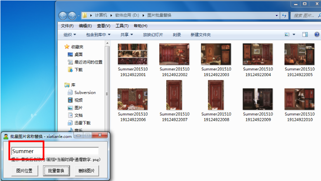Go back with the Explorer Back arrow
321x181 pixels.
[63, 16]
